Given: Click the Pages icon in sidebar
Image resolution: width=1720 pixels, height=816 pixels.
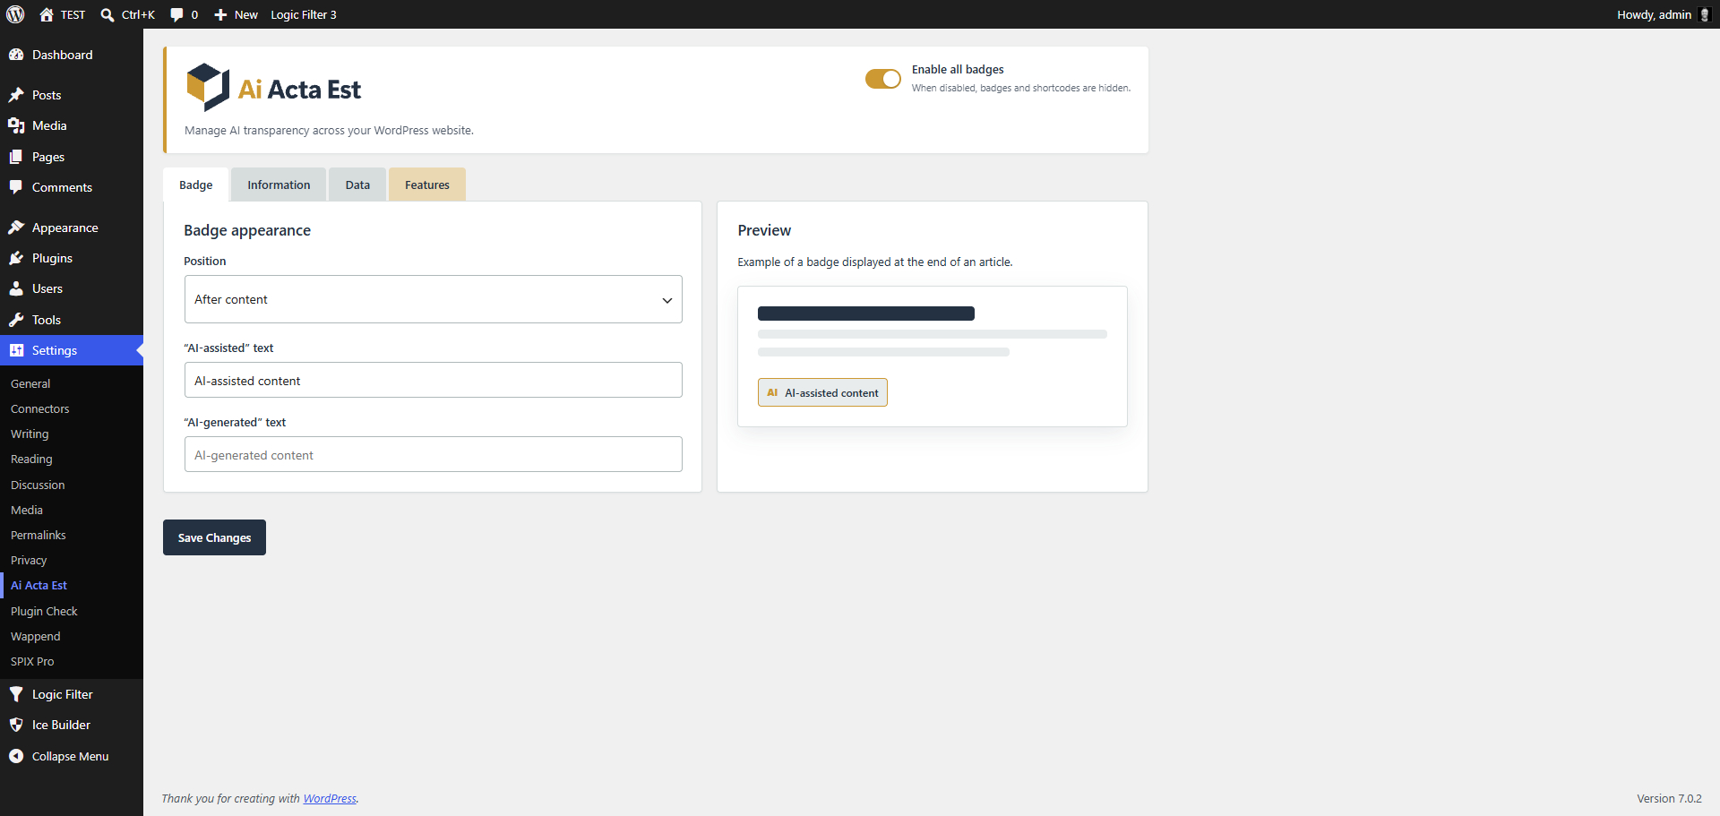Looking at the screenshot, I should pos(16,157).
